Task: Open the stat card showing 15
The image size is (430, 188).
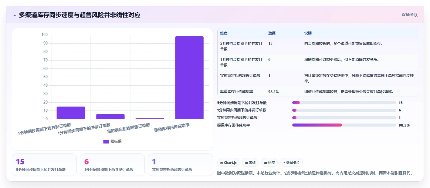Action: (44, 165)
